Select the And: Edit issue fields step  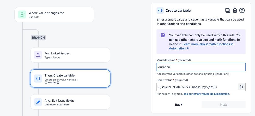[70, 102]
